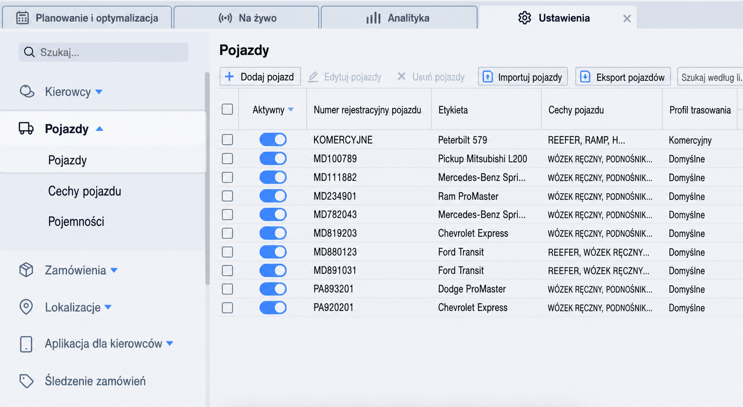Click the Usuń pojazdy button
This screenshot has height=407, width=743.
431,77
